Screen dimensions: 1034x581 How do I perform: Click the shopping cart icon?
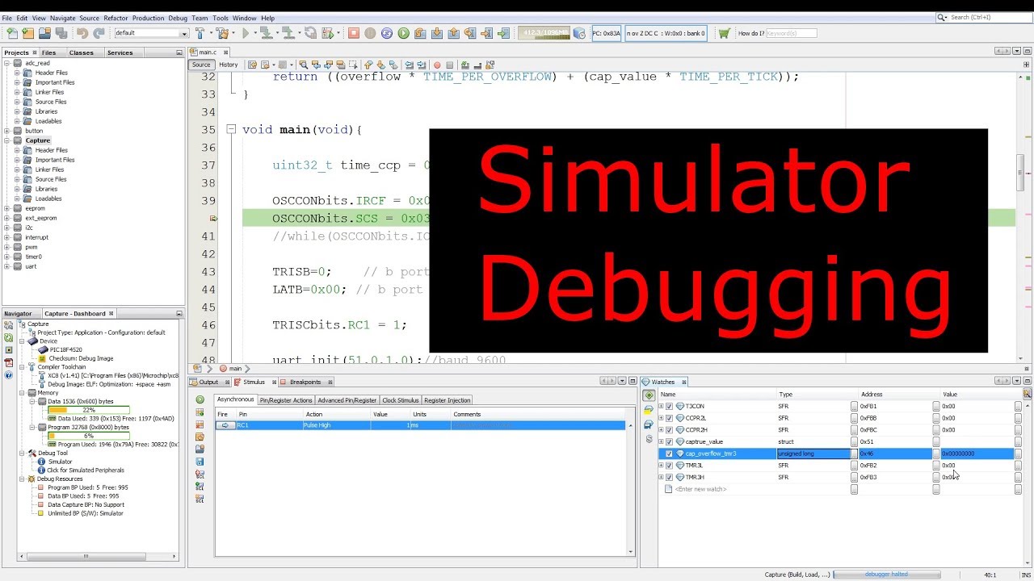point(724,33)
